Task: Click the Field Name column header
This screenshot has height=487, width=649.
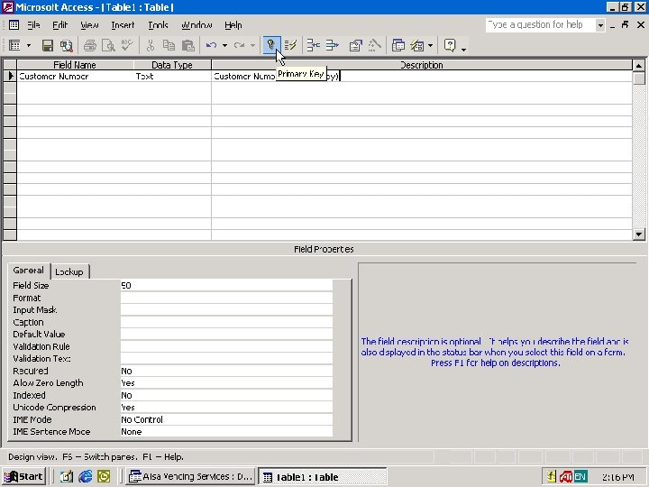Action: coord(75,65)
